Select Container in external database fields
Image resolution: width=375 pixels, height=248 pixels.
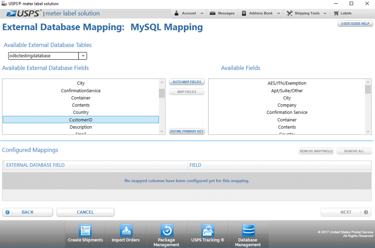pyautogui.click(x=81, y=98)
